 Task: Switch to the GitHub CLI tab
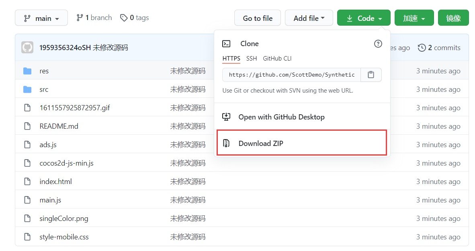click(277, 59)
